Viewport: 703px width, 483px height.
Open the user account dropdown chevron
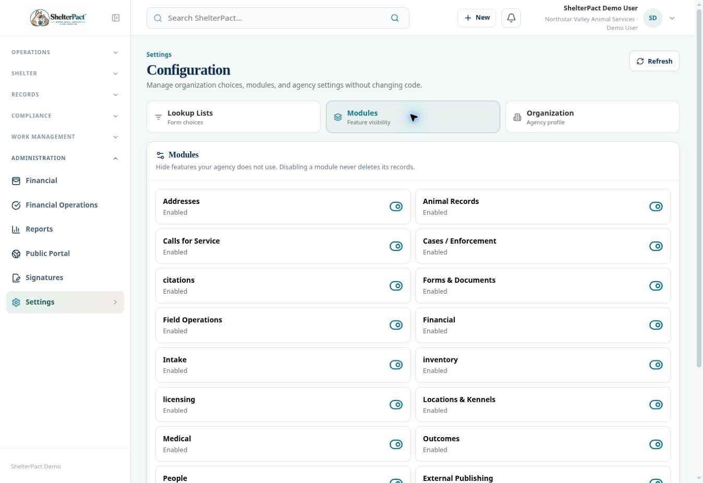point(672,18)
